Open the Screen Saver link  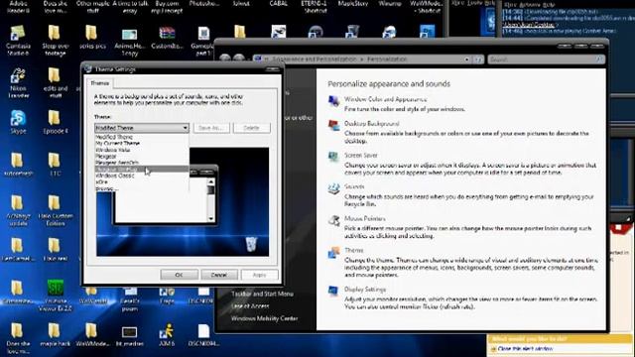(x=361, y=155)
